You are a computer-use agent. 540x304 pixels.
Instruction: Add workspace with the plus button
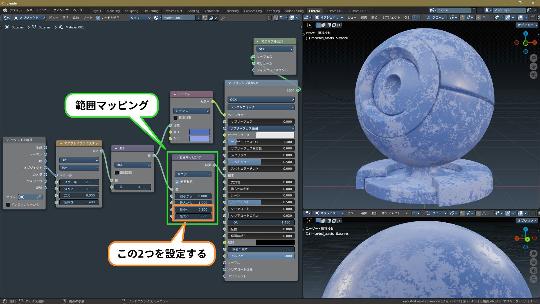[372, 11]
